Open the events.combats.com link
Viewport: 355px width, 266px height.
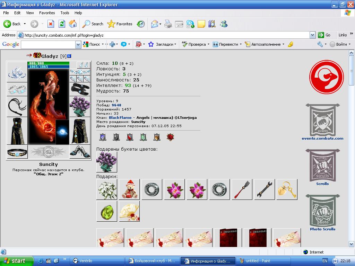tap(323, 139)
